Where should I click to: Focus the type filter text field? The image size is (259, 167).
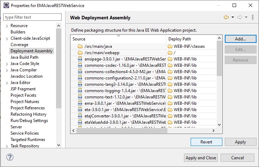click(x=32, y=17)
